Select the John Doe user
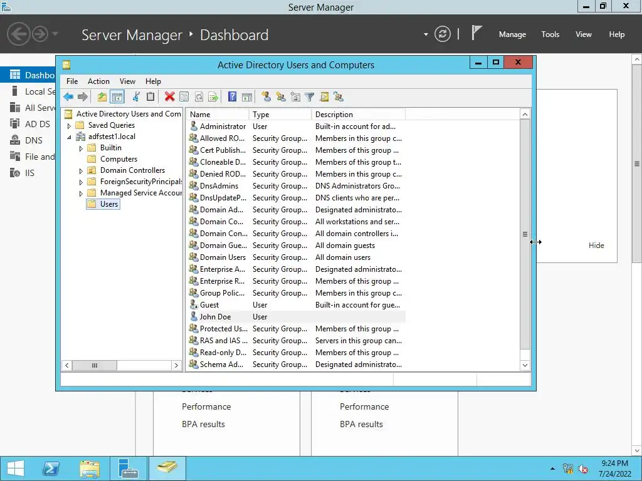This screenshot has width=642, height=481. (216, 317)
